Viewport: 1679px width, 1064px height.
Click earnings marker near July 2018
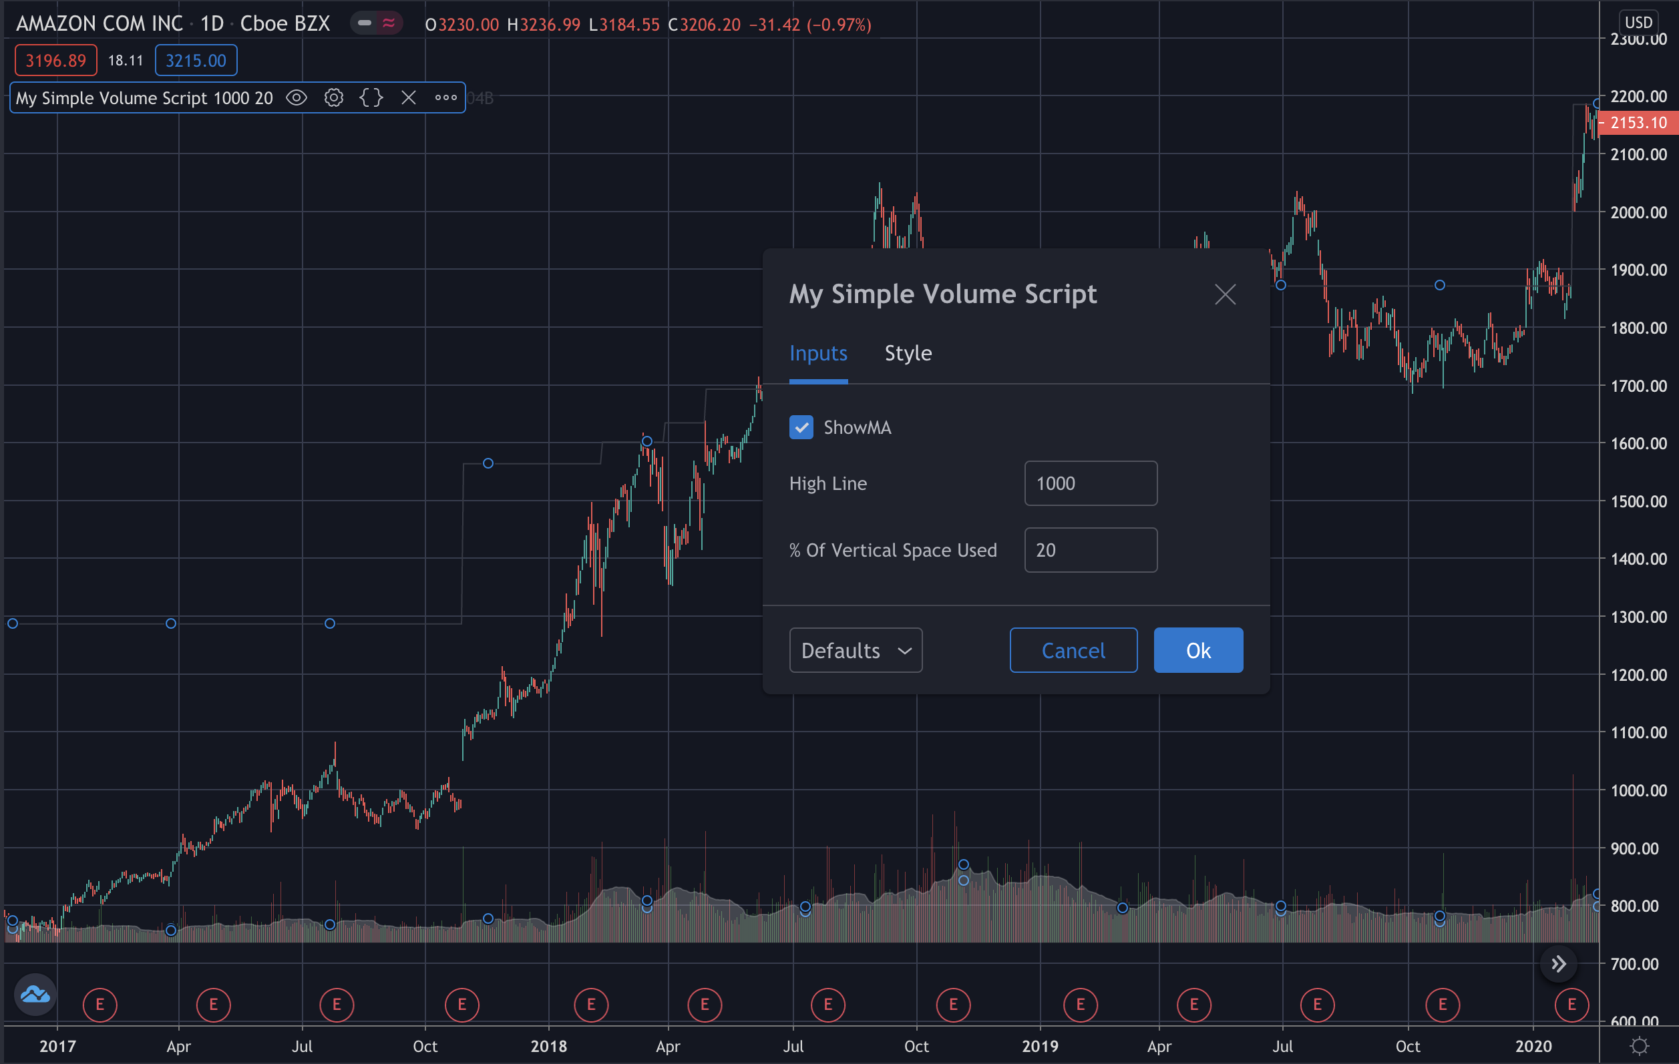[x=828, y=1005]
